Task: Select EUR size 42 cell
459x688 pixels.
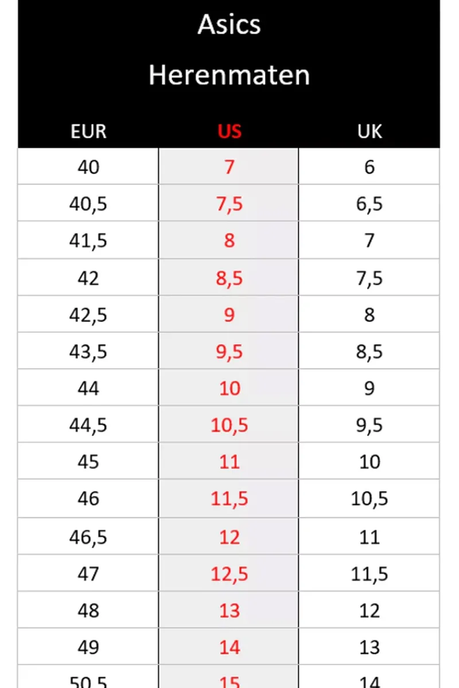Action: point(88,277)
